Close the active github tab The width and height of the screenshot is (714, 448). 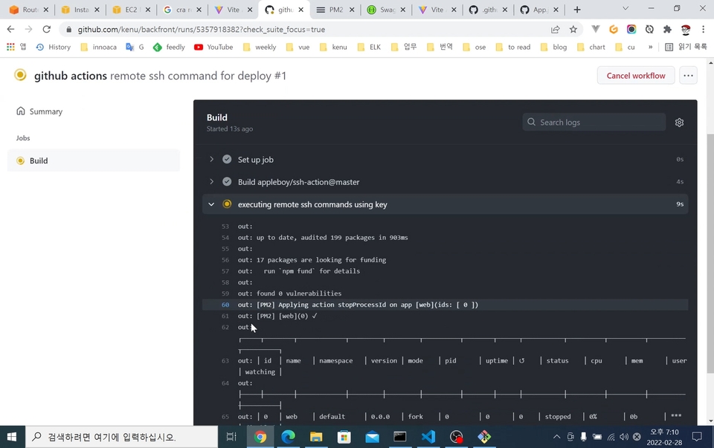pyautogui.click(x=300, y=10)
